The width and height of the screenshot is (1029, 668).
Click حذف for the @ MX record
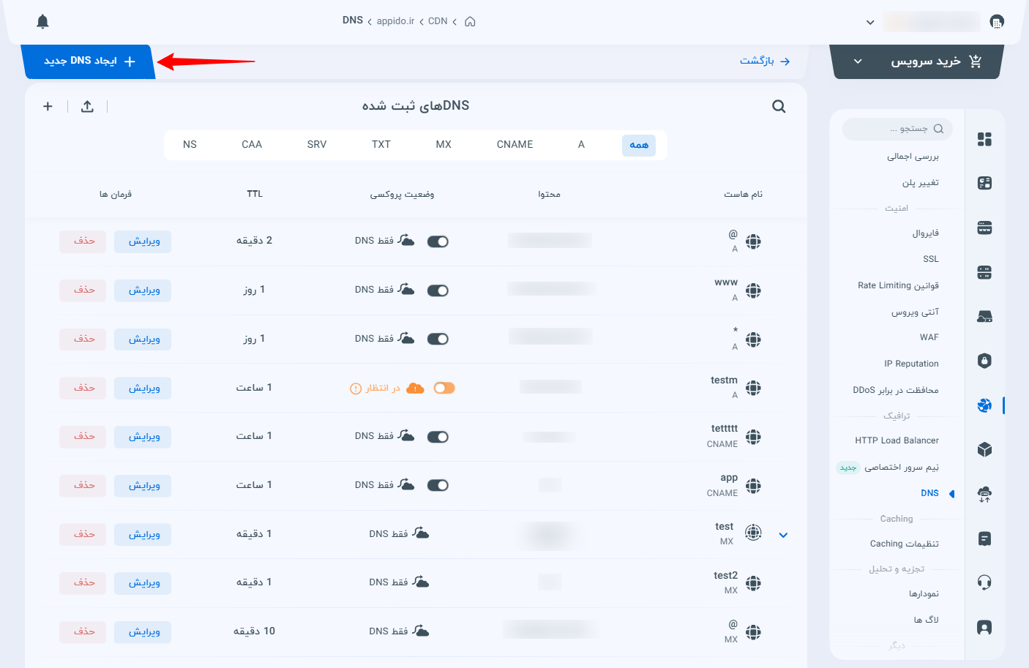click(x=83, y=631)
